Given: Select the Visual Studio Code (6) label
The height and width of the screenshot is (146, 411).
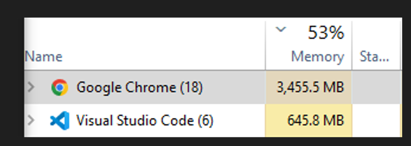Looking at the screenshot, I should coord(145,120).
